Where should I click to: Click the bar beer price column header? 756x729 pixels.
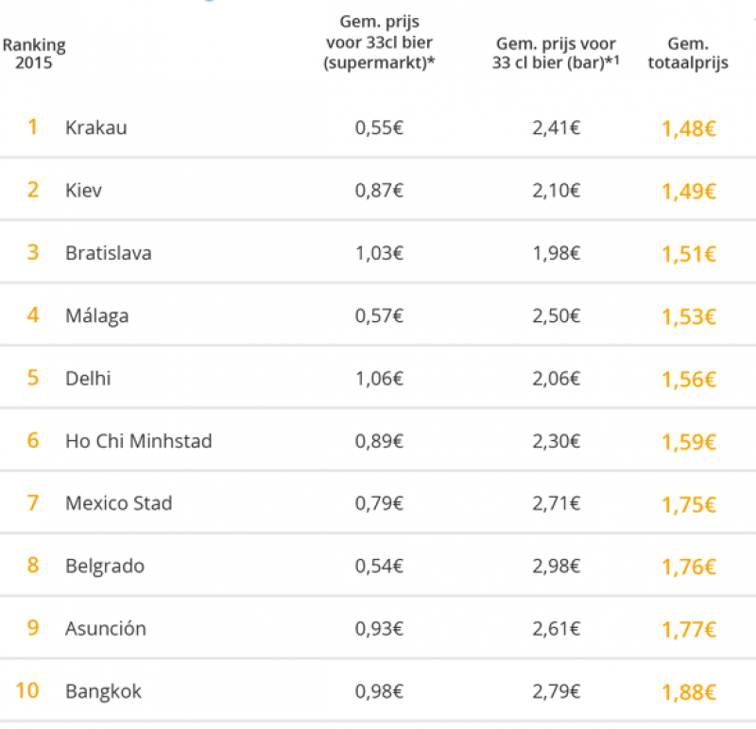click(556, 54)
